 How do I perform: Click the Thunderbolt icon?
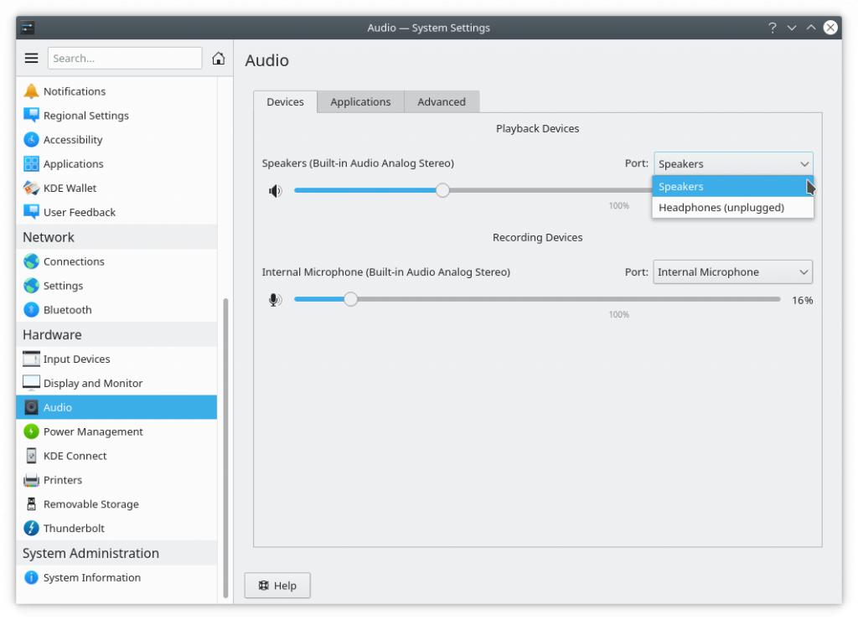(31, 529)
